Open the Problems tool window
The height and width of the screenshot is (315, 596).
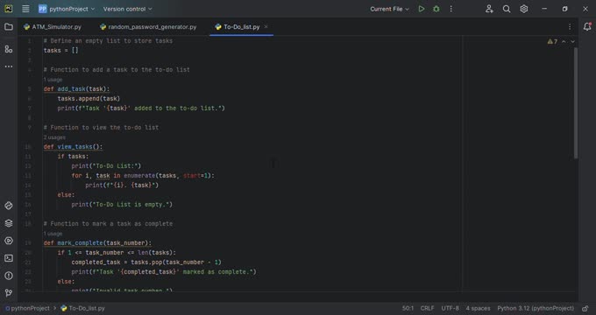coord(9,276)
